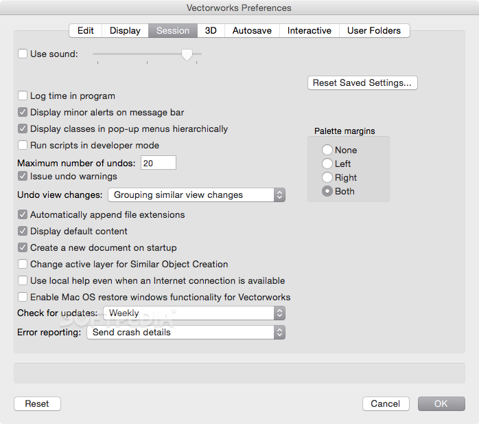Open the Error reporting dropdown

click(186, 332)
